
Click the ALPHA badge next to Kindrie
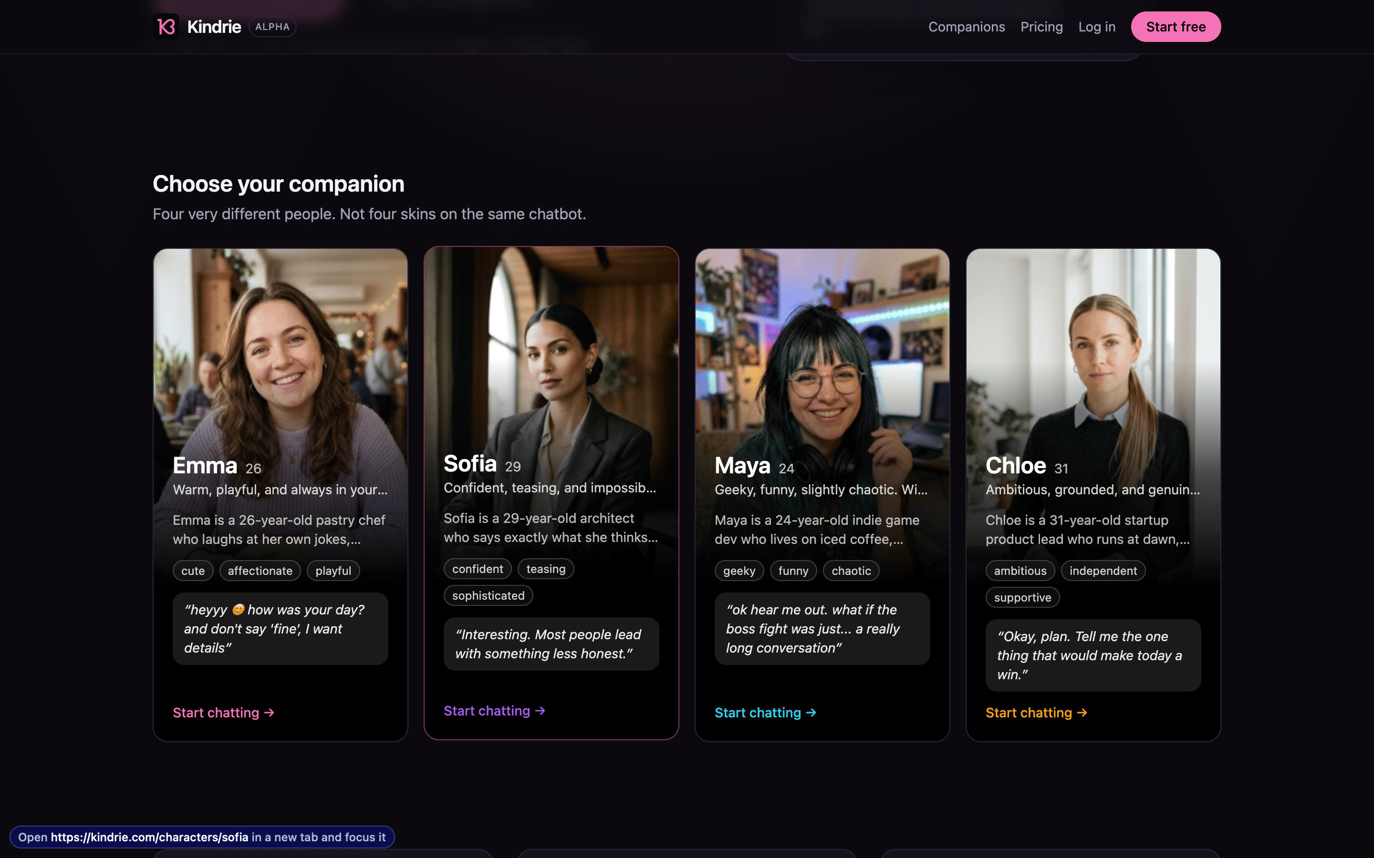(x=272, y=27)
